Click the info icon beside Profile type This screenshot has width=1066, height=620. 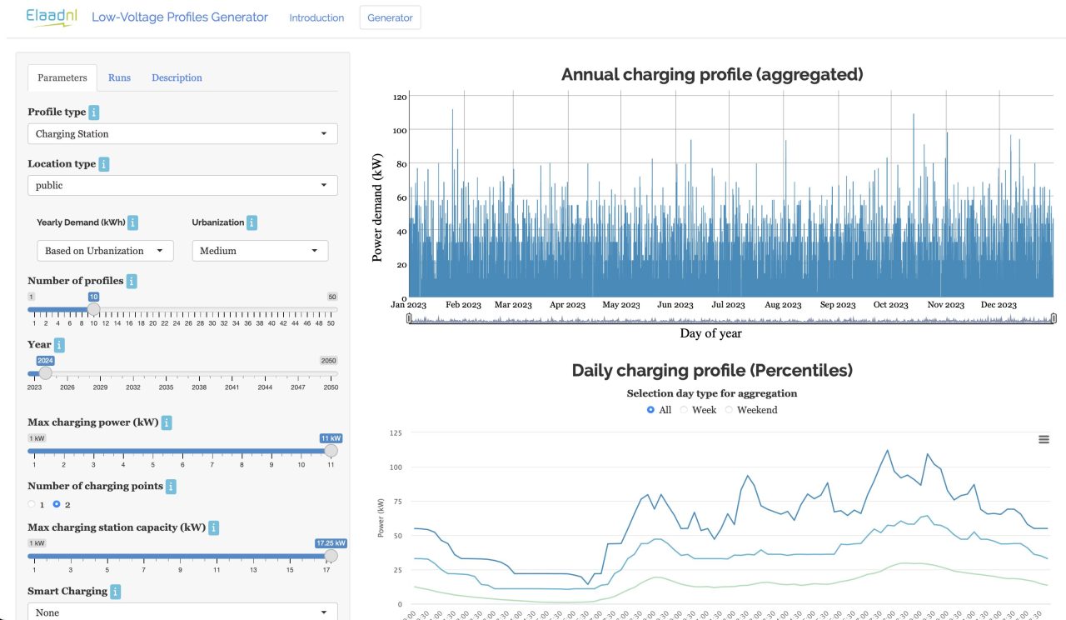94,112
